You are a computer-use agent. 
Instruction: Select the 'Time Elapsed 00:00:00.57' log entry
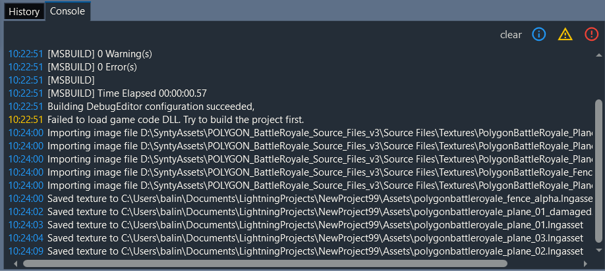[x=300, y=93]
